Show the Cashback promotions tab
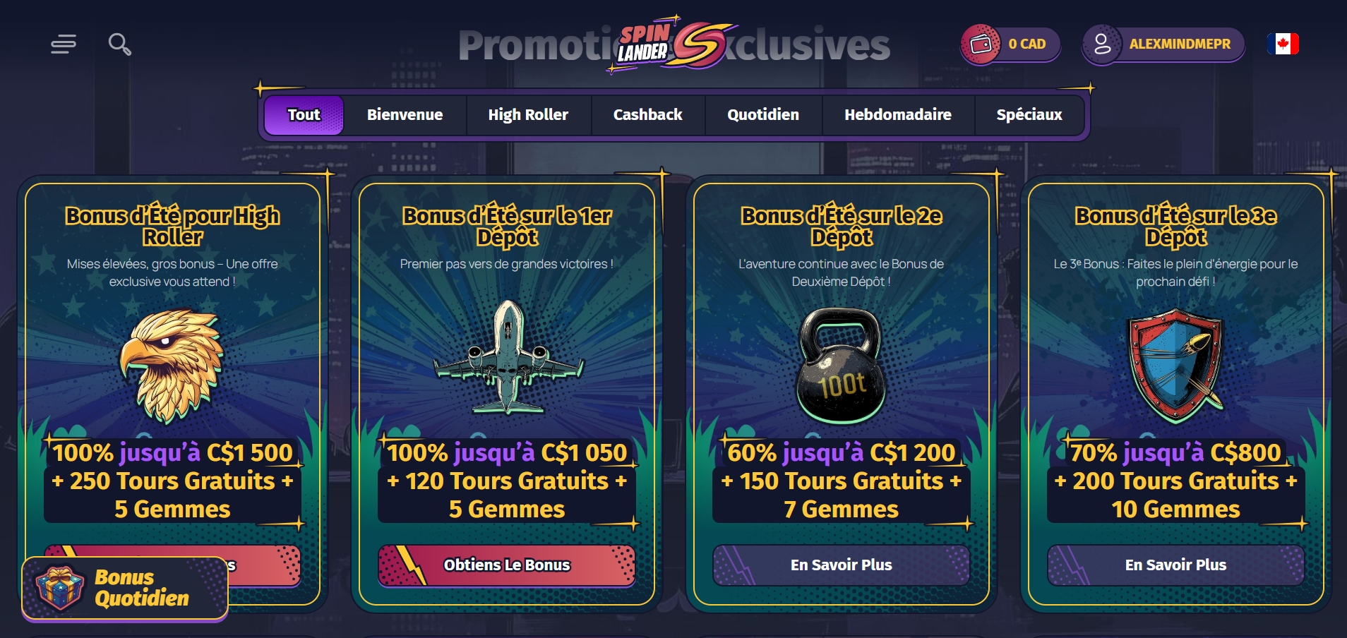This screenshot has width=1347, height=638. pos(647,114)
